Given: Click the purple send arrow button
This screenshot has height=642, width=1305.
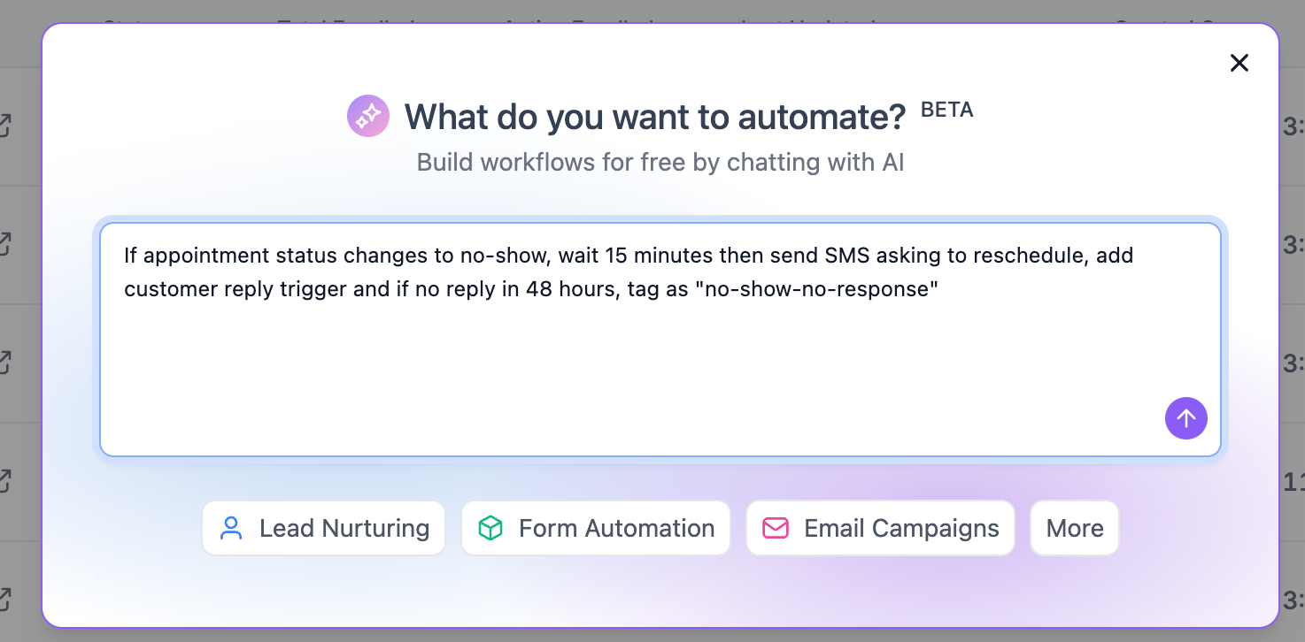Looking at the screenshot, I should point(1185,418).
